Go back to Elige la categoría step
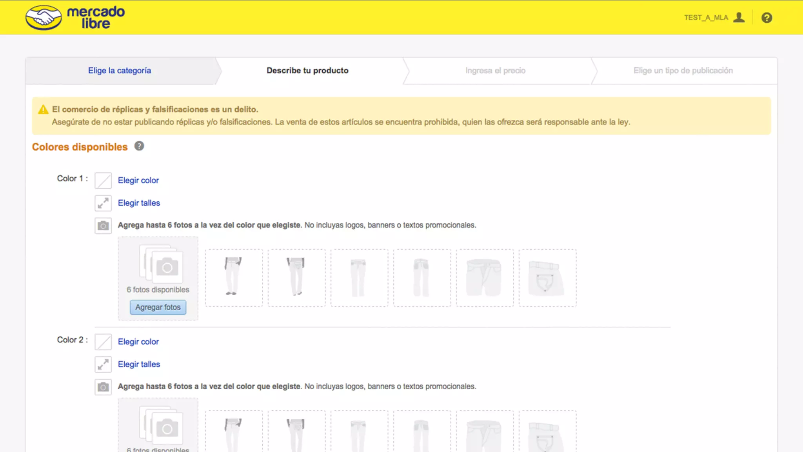This screenshot has height=452, width=803. coord(120,71)
